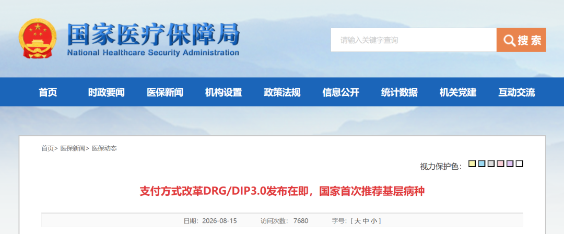Open the 机关党建 menu item
564x234 pixels.
[458, 92]
